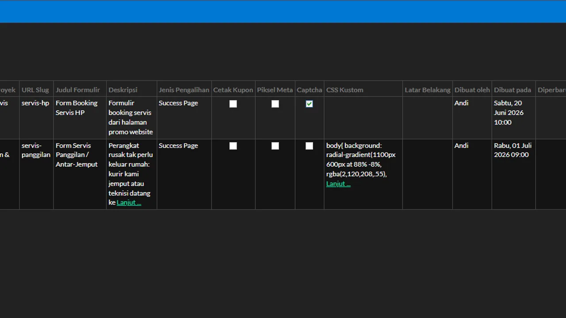Sort by URL Slug column header

(x=35, y=90)
